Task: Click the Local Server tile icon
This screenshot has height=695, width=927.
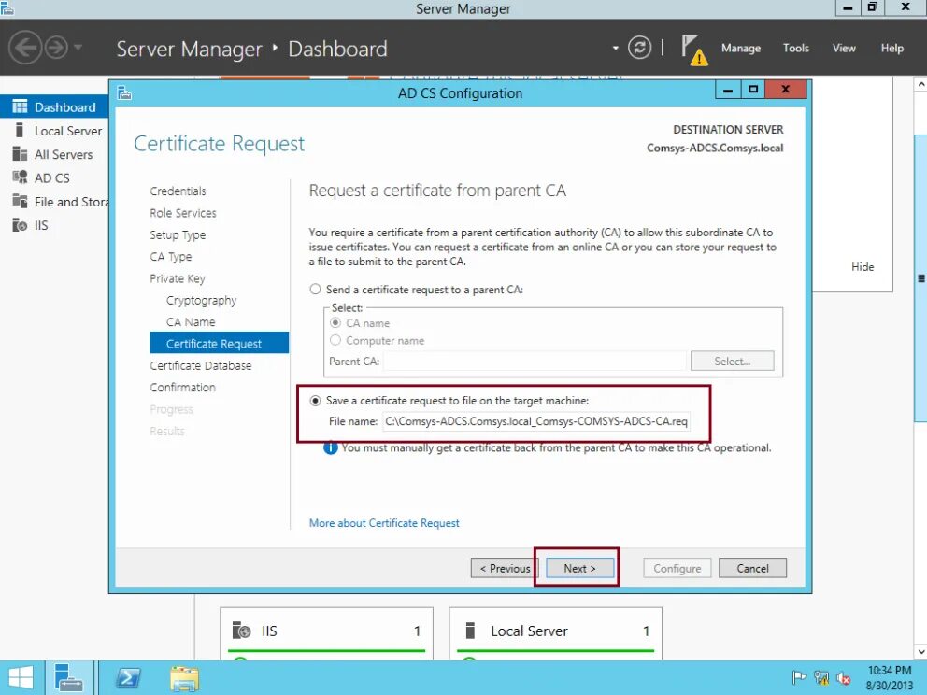Action: 471,631
